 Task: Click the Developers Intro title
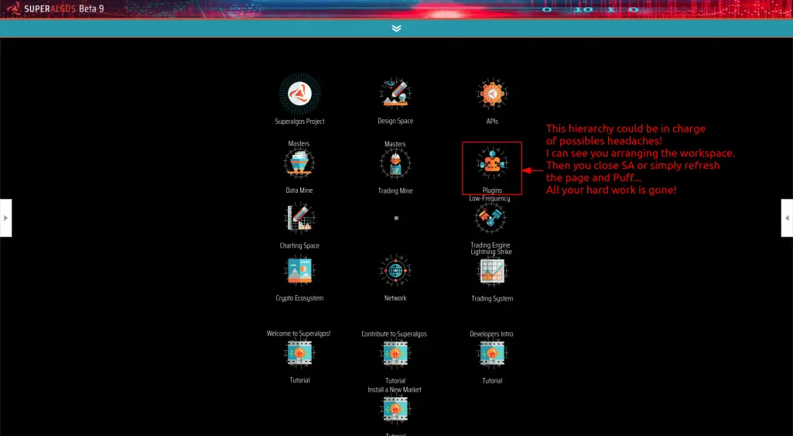pos(491,335)
